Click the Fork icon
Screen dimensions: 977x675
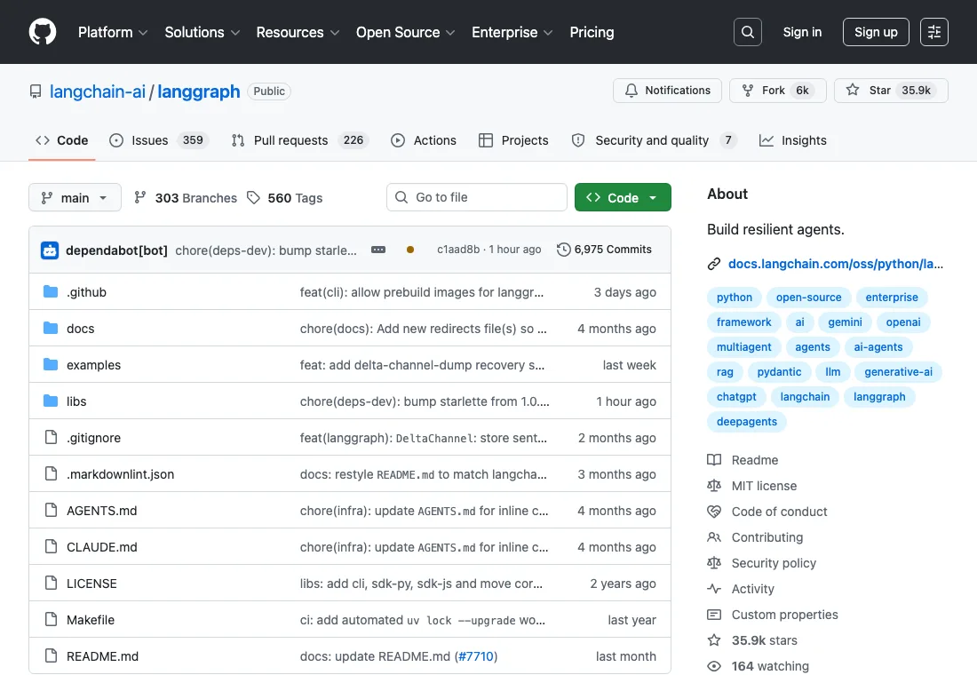[748, 91]
